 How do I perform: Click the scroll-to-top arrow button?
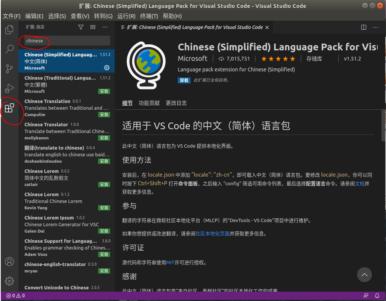click(364, 275)
